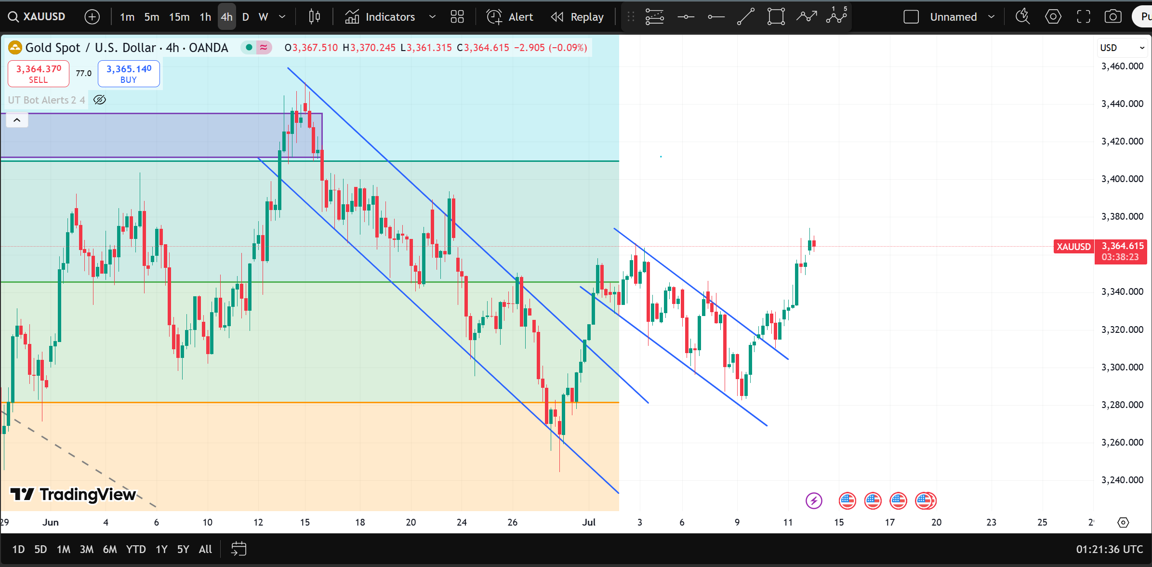The height and width of the screenshot is (567, 1152).
Task: Open the go-to-date calendar icon
Action: (239, 549)
